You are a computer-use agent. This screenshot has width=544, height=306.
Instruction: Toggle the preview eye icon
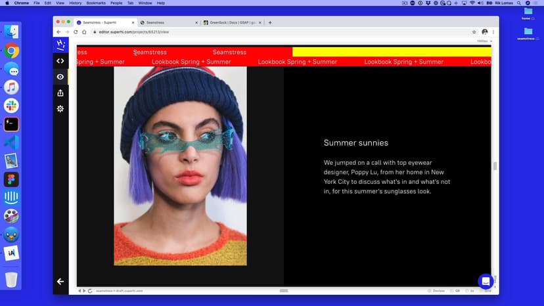tap(60, 77)
